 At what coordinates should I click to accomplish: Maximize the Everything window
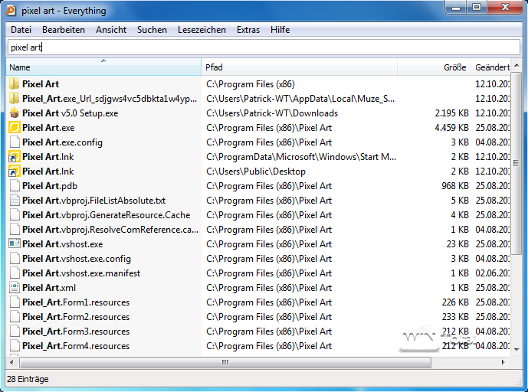coord(477,8)
